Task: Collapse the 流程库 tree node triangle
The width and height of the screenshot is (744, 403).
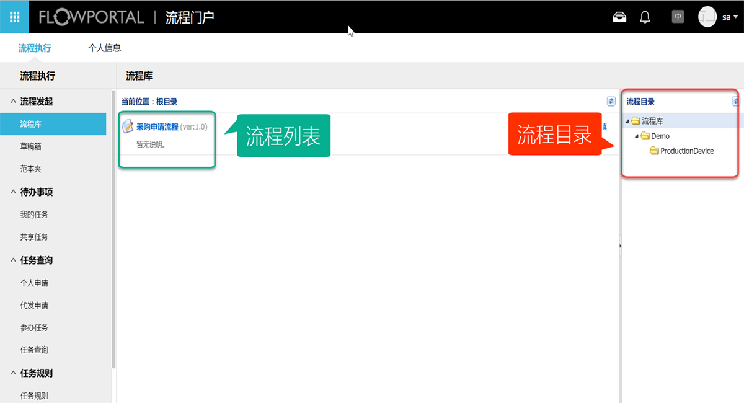Action: point(627,121)
